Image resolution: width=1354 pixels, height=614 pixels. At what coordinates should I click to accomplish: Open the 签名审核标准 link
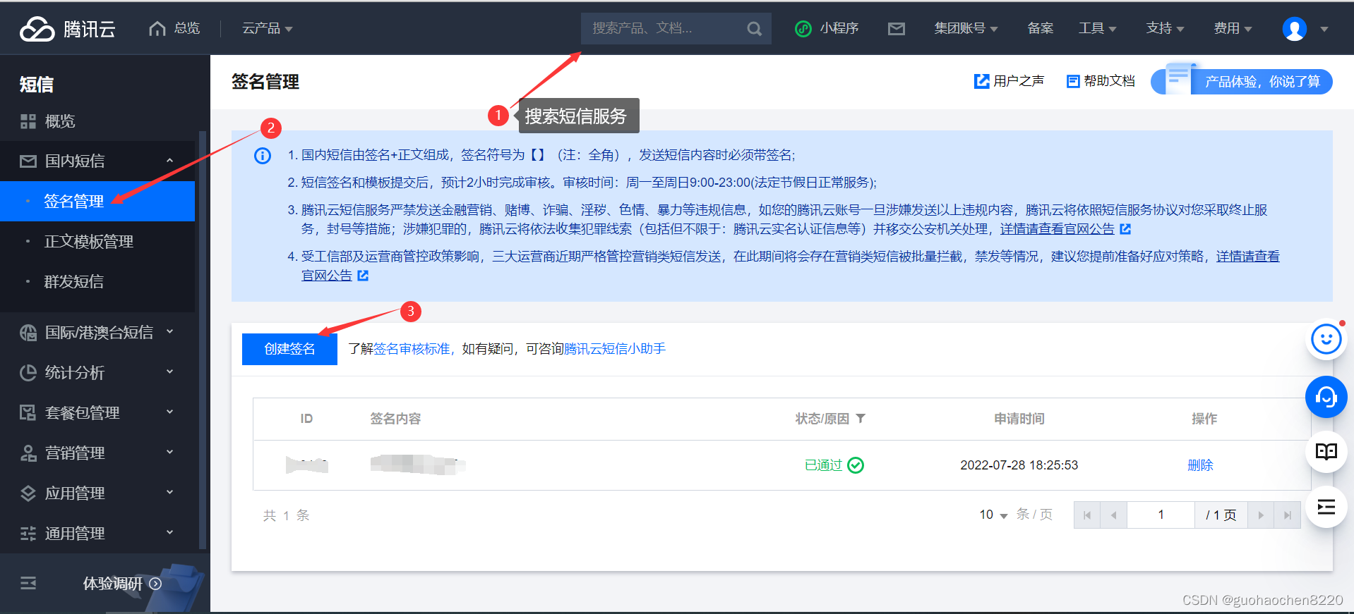click(x=412, y=349)
